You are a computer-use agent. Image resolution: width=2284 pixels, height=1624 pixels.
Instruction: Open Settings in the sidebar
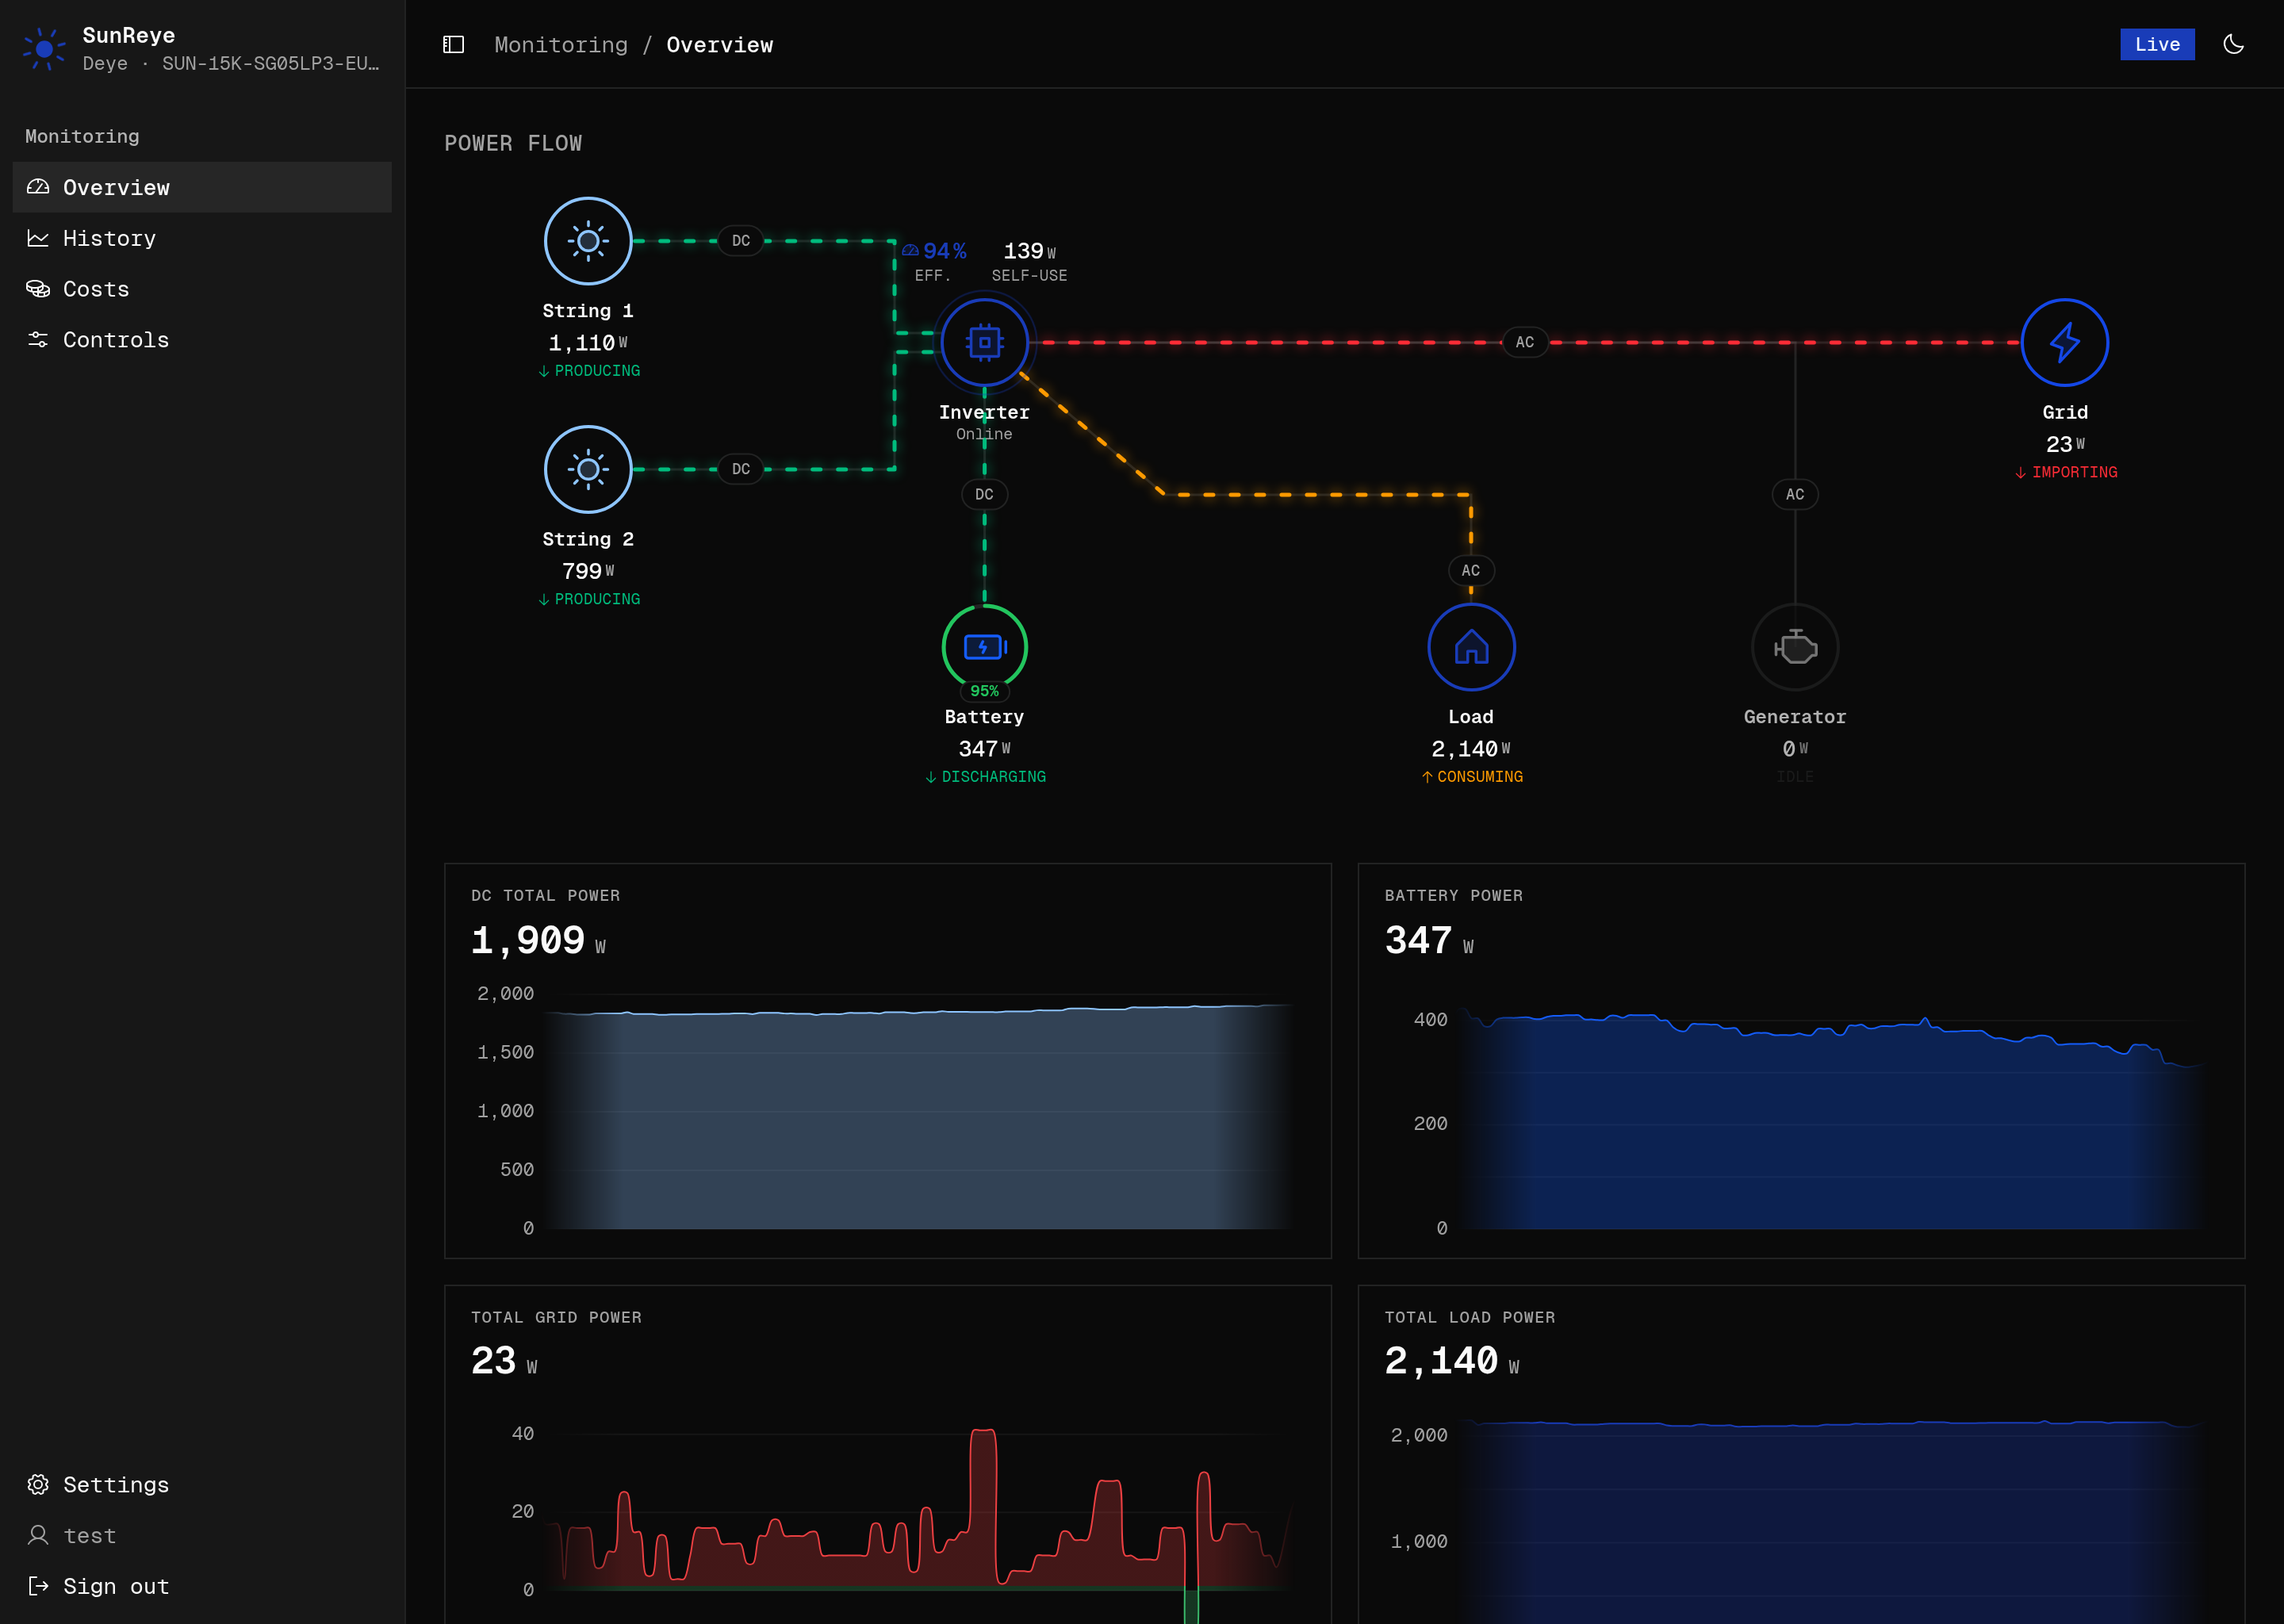(202, 1485)
